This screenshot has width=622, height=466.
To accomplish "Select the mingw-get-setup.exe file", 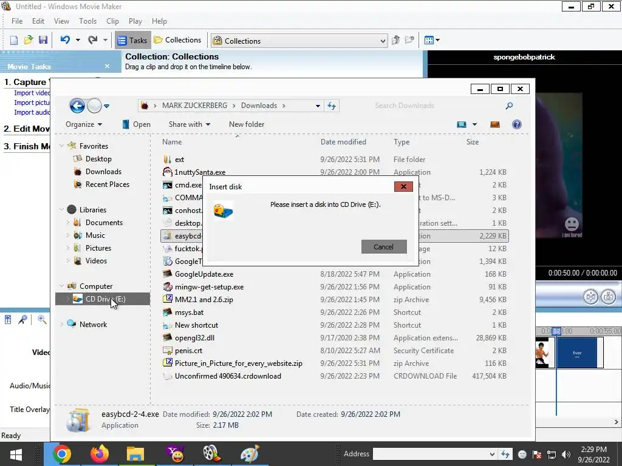I will [x=209, y=287].
